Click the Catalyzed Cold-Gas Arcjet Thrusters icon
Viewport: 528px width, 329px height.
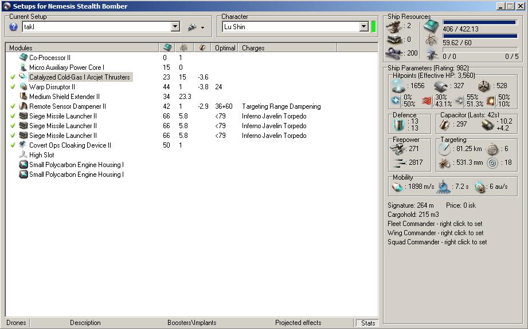pos(24,77)
